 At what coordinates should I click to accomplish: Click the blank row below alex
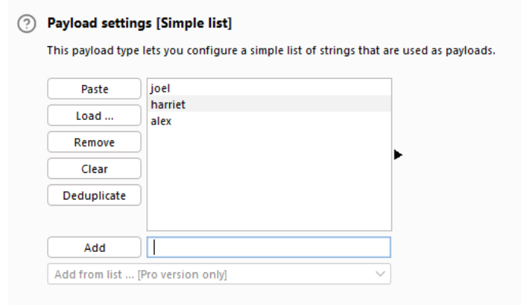point(269,137)
